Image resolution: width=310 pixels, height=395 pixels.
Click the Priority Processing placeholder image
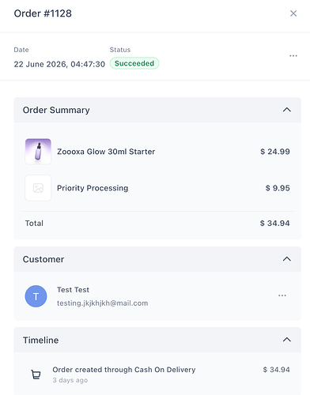[x=38, y=188]
